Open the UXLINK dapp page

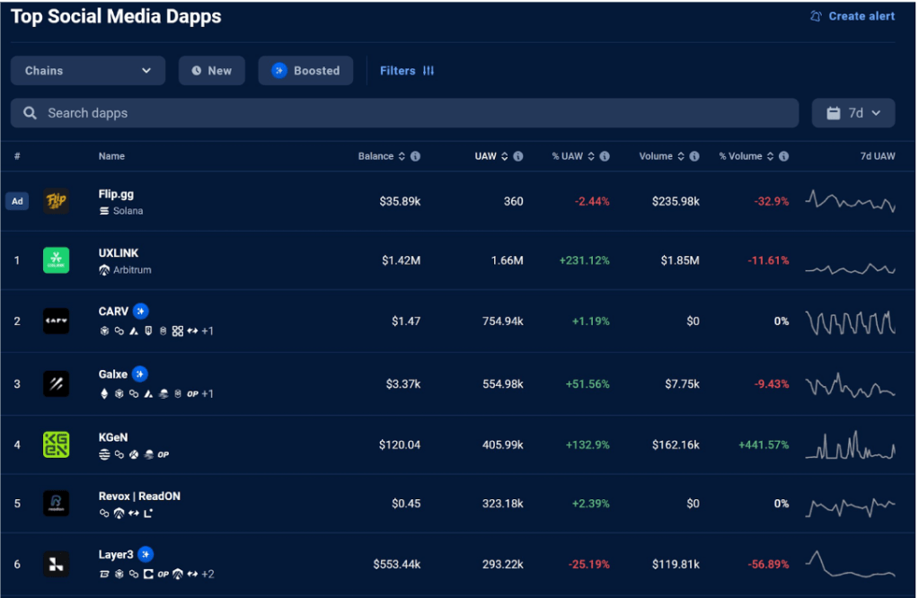point(119,253)
